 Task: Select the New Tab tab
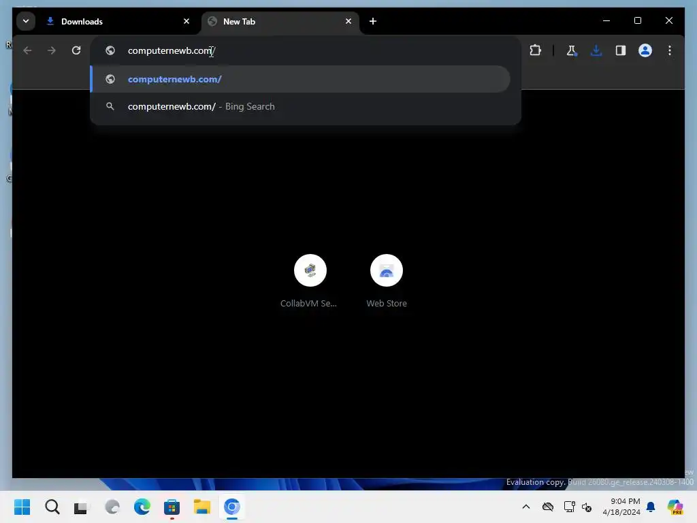280,21
